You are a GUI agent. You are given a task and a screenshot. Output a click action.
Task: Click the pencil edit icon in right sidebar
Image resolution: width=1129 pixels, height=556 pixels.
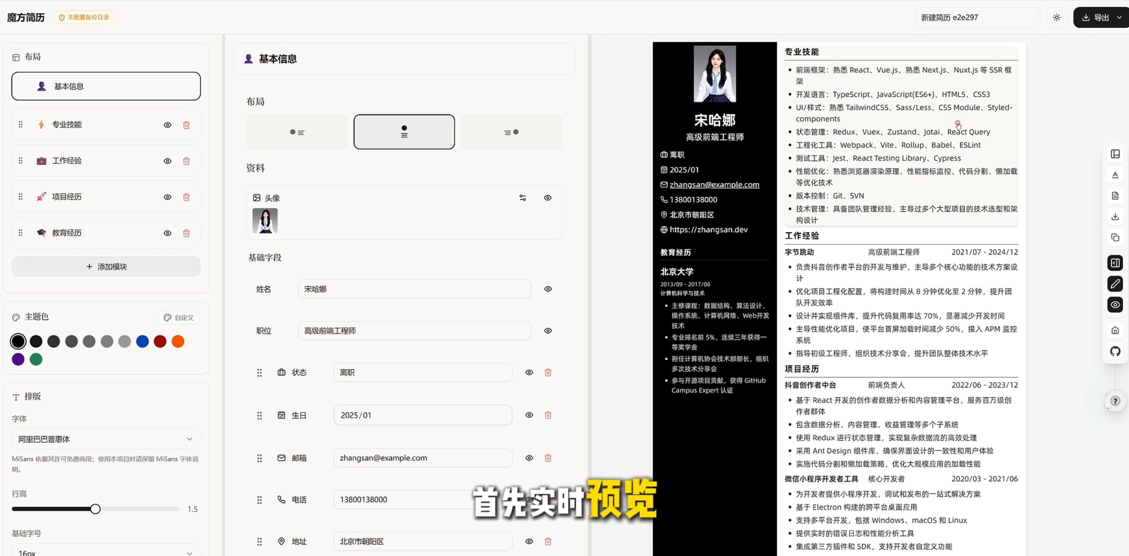coord(1115,283)
